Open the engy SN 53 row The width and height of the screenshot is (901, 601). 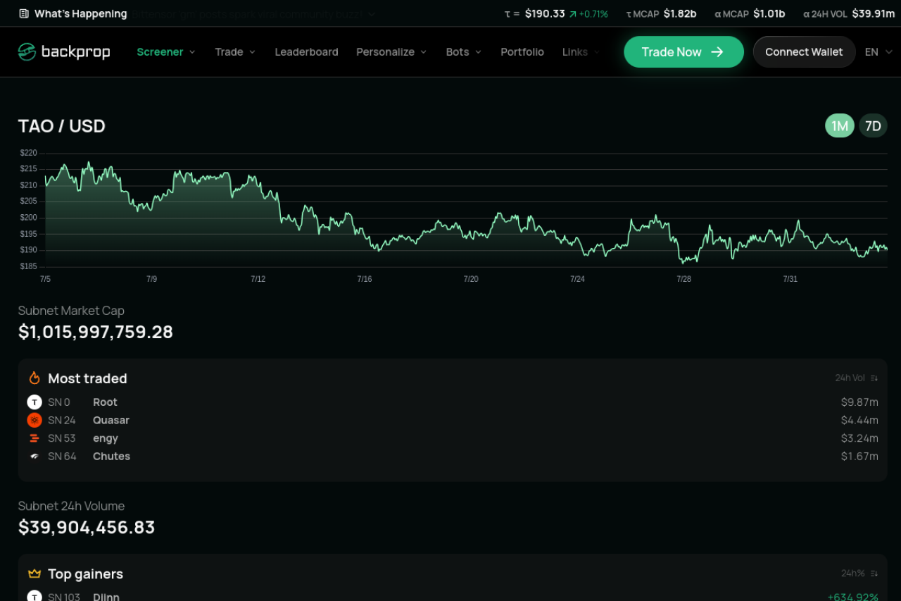point(453,438)
